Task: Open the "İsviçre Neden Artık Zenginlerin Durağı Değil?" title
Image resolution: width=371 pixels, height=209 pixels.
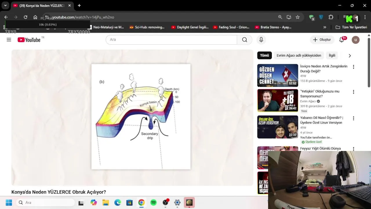Action: [324, 69]
